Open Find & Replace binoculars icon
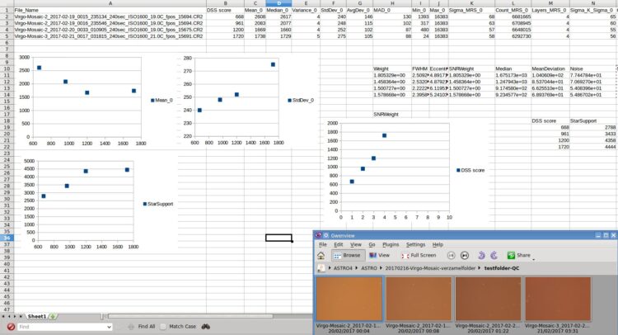Screen dimensions: 618x335 click(206, 327)
